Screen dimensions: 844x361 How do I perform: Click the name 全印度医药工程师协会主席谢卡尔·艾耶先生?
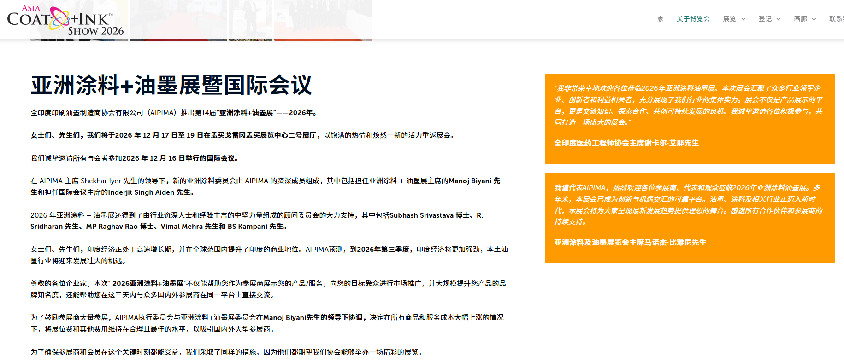(626, 143)
